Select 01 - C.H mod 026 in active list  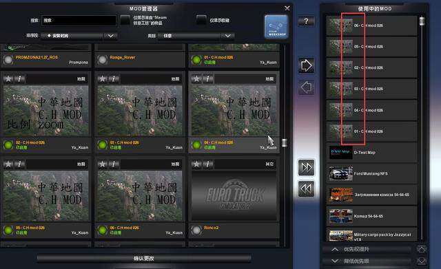tap(372, 131)
